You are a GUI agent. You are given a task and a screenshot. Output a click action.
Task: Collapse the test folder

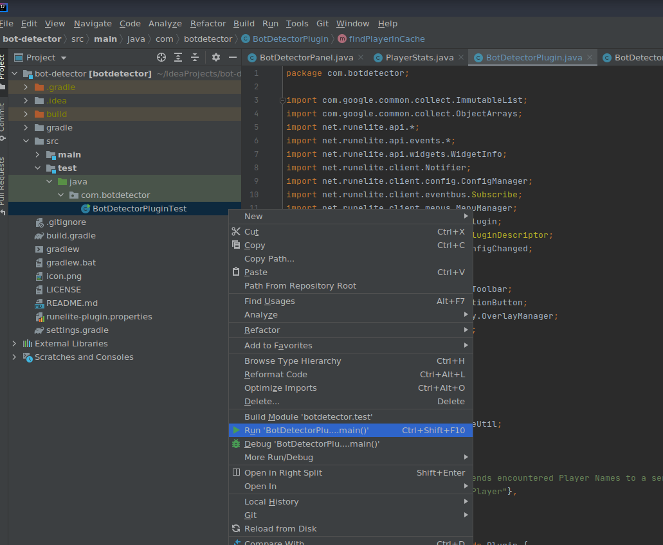click(x=38, y=168)
